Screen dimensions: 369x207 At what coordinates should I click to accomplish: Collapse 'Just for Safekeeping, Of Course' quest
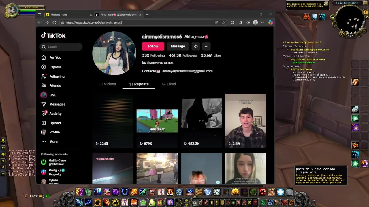287,50
